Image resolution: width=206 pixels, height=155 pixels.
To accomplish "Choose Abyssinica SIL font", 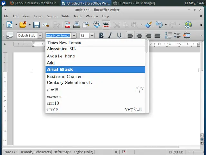I will [95, 49].
